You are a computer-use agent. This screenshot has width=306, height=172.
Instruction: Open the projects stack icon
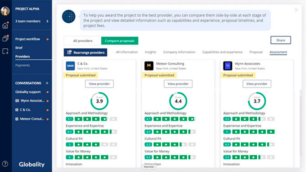pos(5,38)
